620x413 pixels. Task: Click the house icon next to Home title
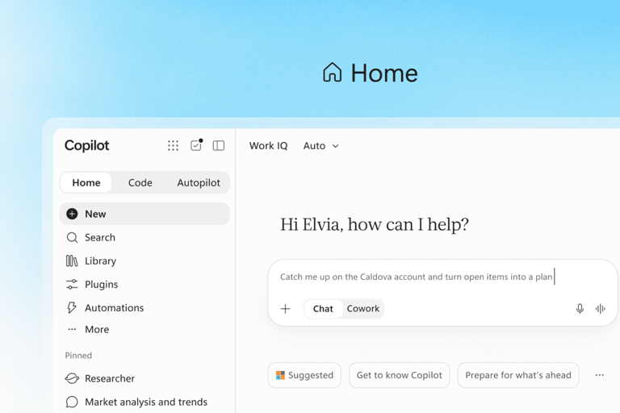pyautogui.click(x=332, y=73)
